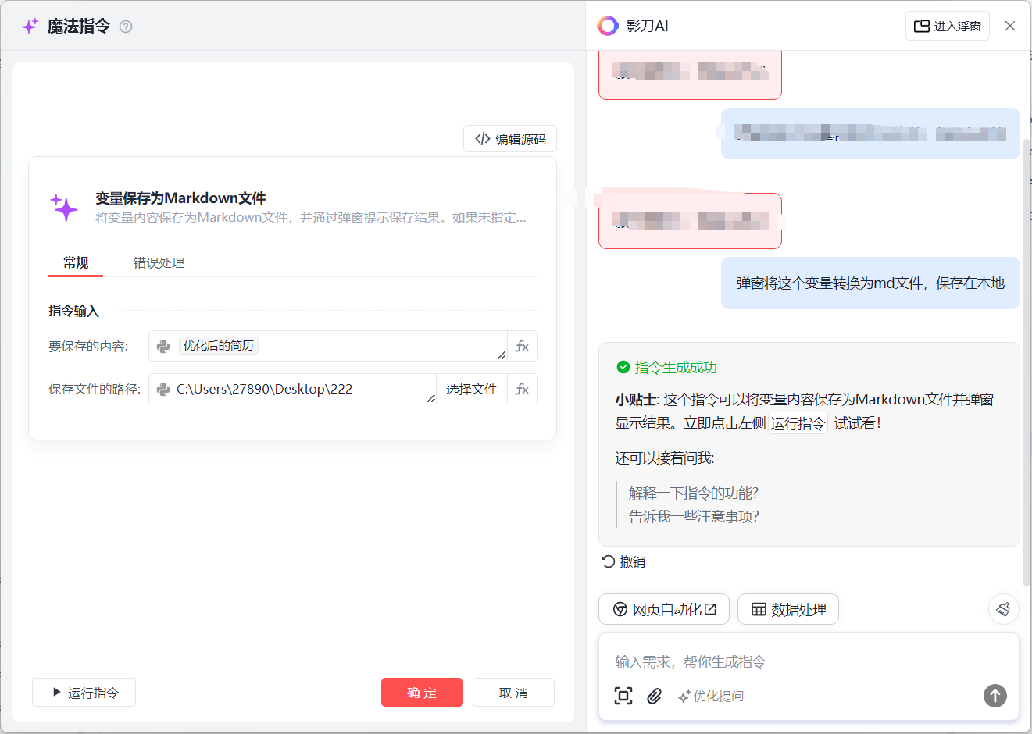Click the chat panel vertical scrollbar
The height and width of the screenshot is (734, 1032).
click(1026, 362)
